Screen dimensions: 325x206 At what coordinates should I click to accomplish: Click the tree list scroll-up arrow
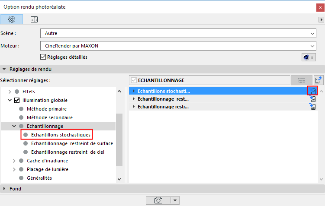click(x=119, y=91)
